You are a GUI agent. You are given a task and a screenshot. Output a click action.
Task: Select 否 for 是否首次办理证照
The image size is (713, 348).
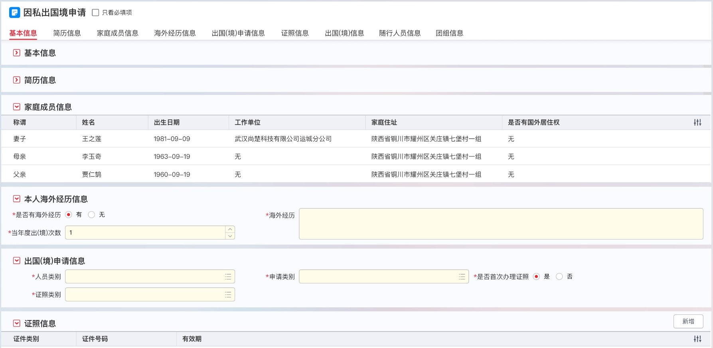click(x=559, y=277)
